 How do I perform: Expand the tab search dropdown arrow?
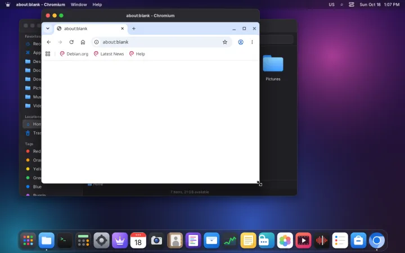[x=48, y=29]
